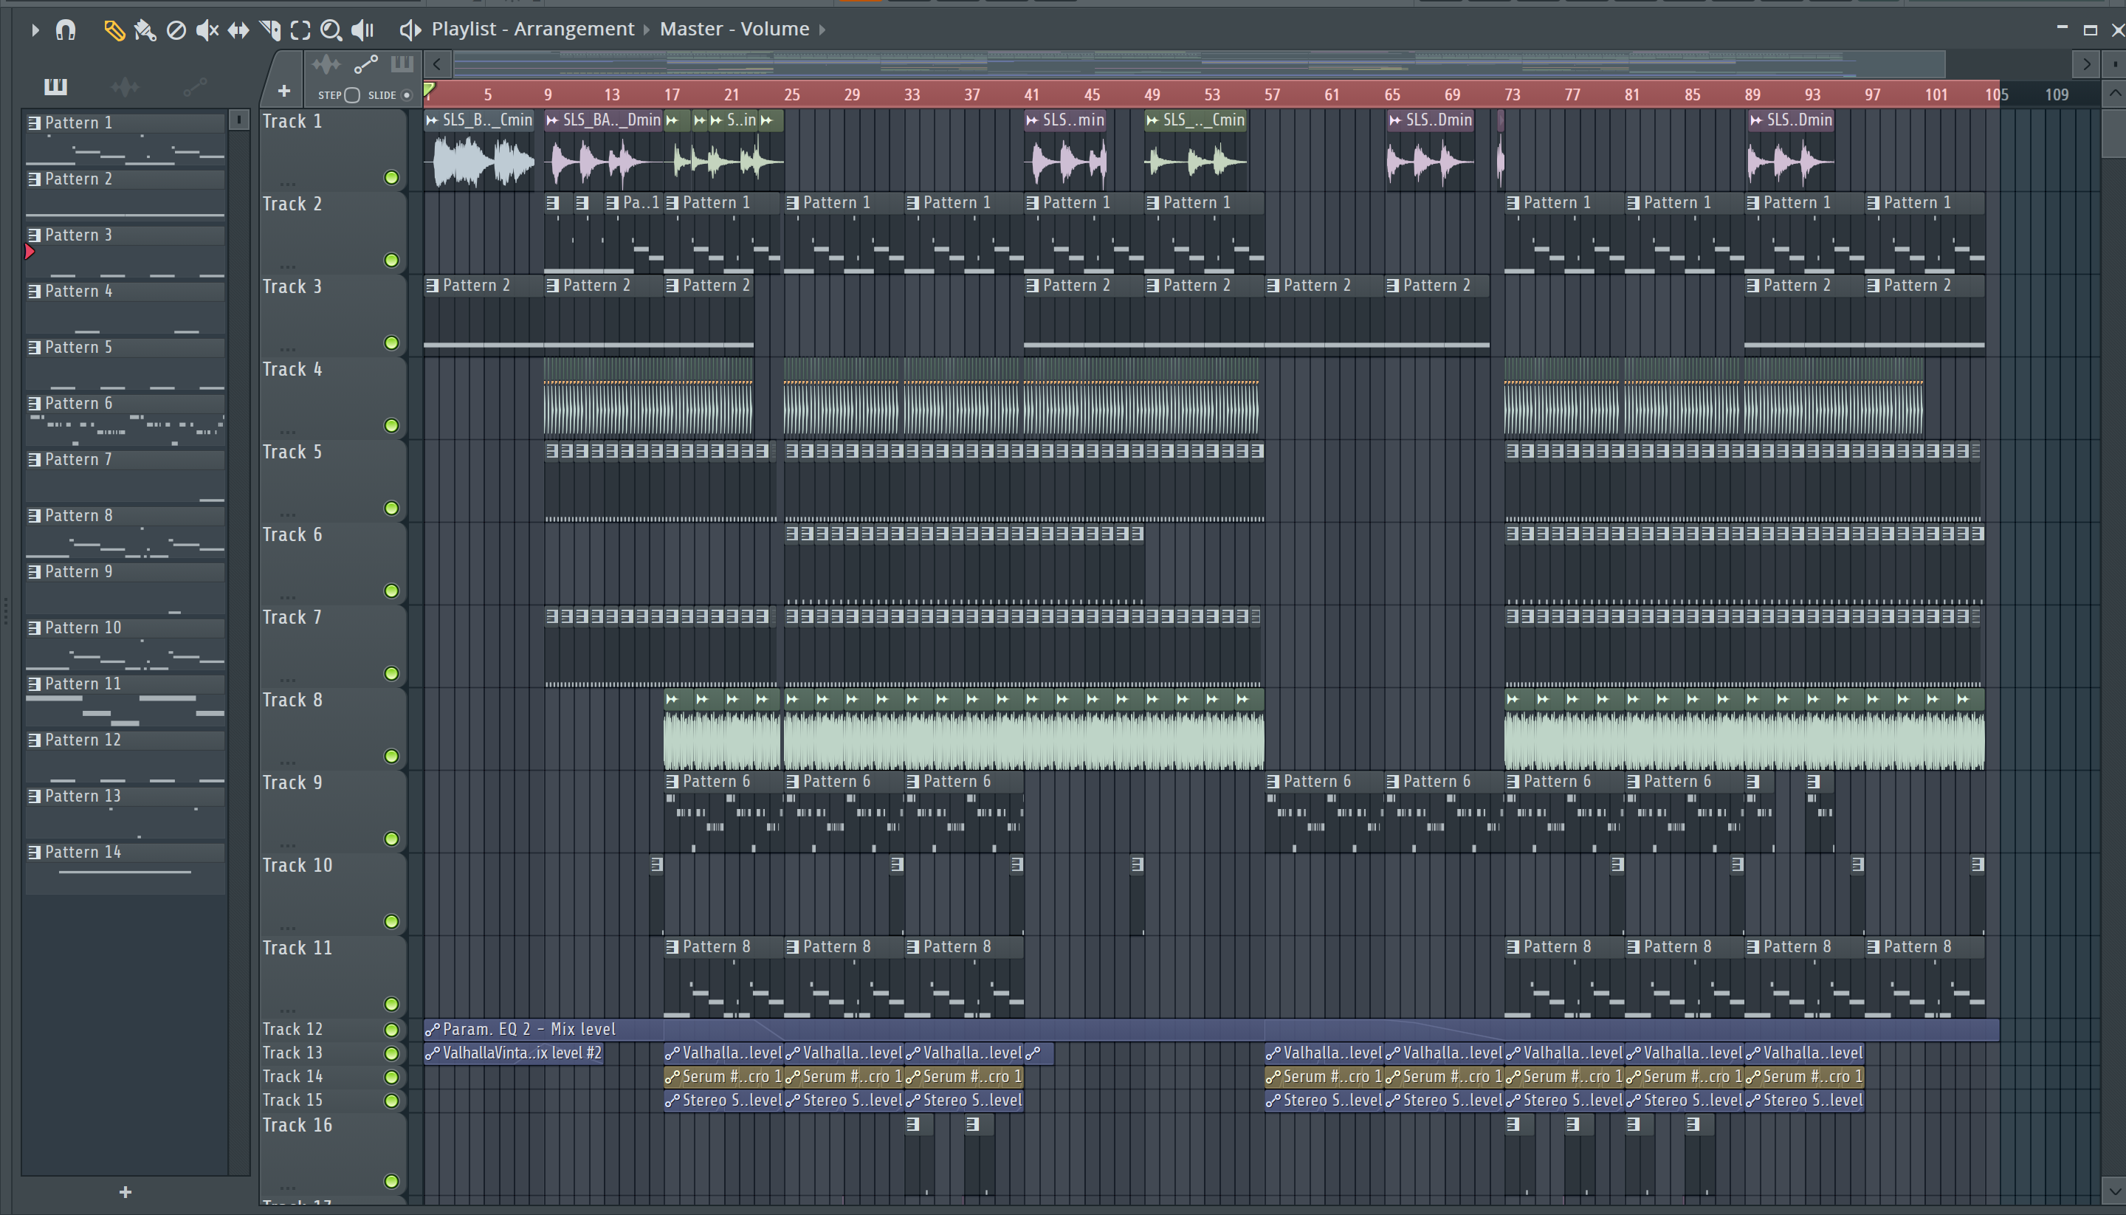The width and height of the screenshot is (2126, 1215).
Task: Mute Track 10 using its green LED
Action: (391, 921)
